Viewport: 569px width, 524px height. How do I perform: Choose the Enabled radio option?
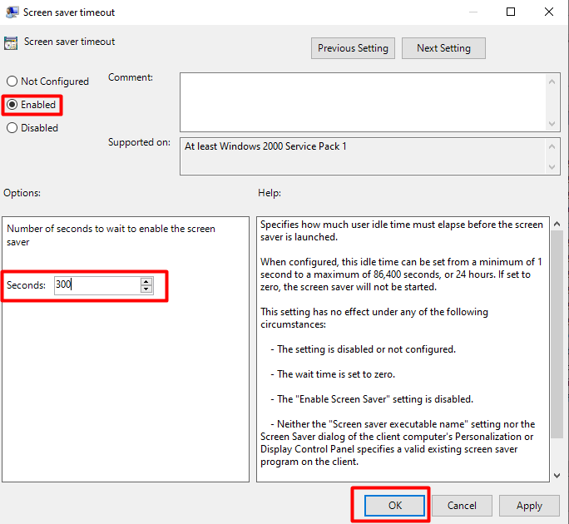12,105
